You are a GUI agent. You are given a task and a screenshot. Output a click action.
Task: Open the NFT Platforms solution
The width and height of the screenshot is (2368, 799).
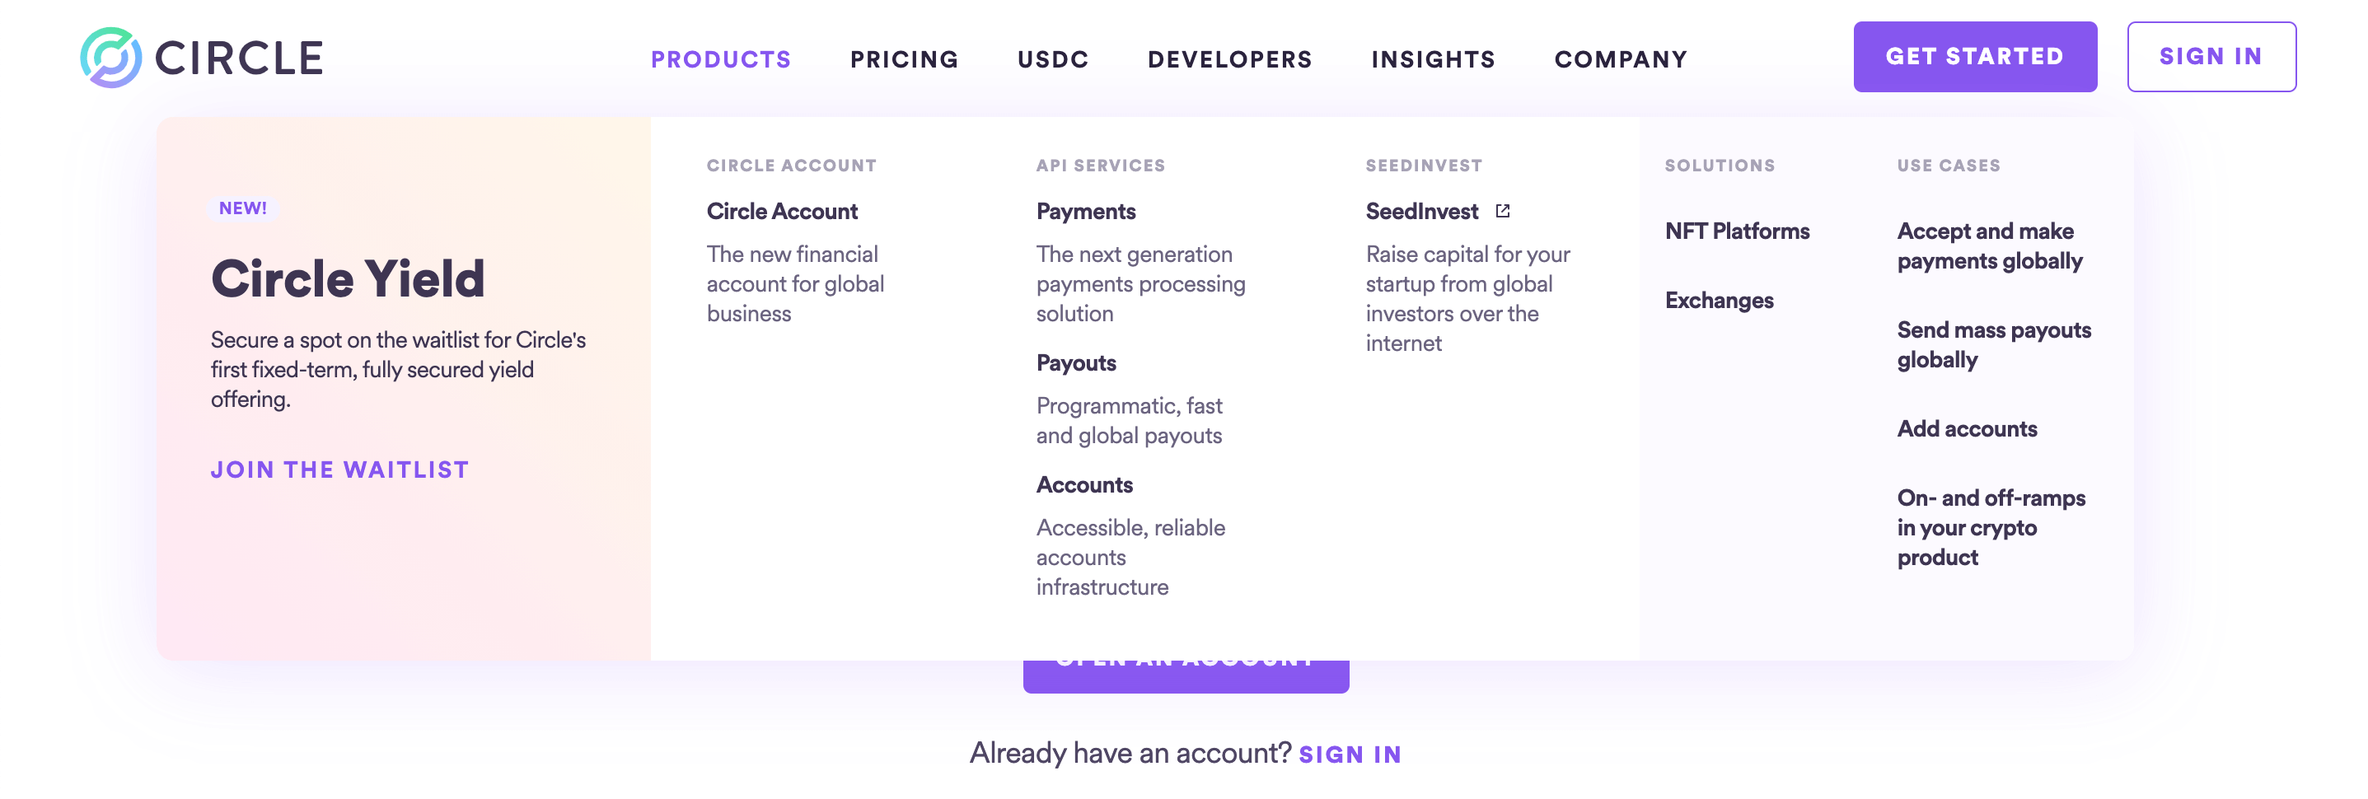1738,231
